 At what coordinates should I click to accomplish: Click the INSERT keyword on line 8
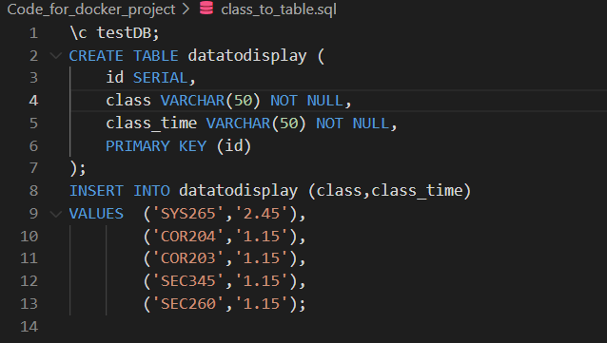[x=96, y=191]
